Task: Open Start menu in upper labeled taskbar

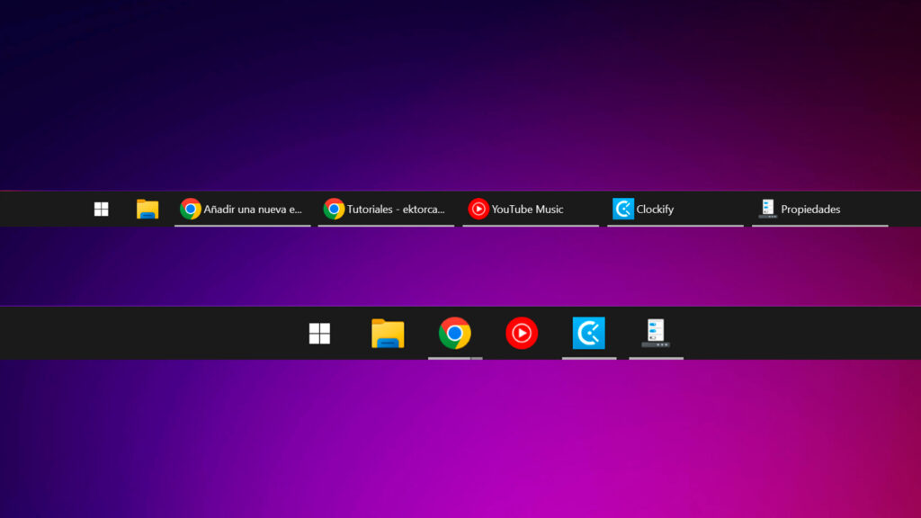Action: [102, 209]
